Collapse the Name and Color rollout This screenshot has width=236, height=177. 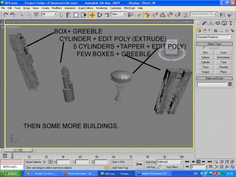(214, 78)
